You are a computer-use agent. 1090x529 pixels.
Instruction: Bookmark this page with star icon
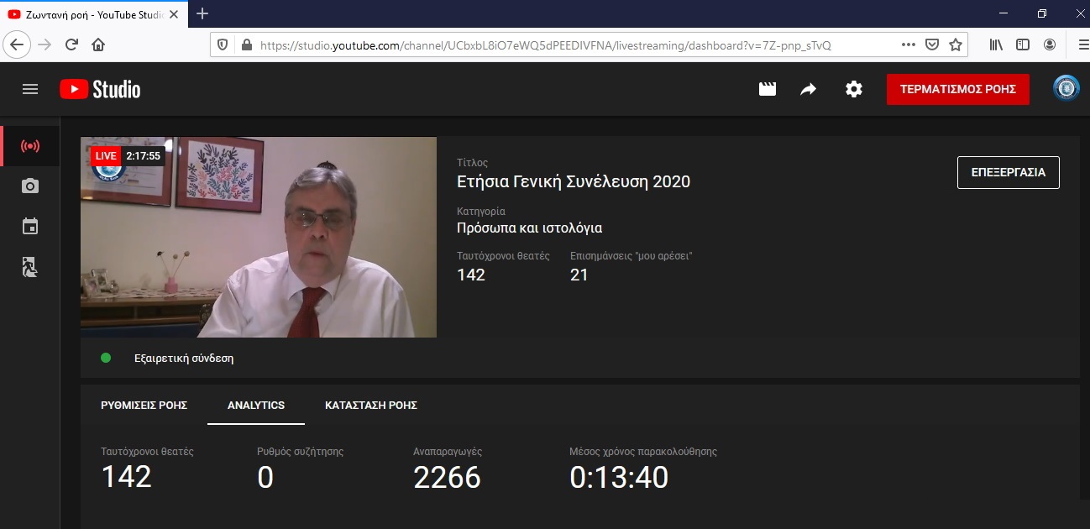click(x=956, y=45)
